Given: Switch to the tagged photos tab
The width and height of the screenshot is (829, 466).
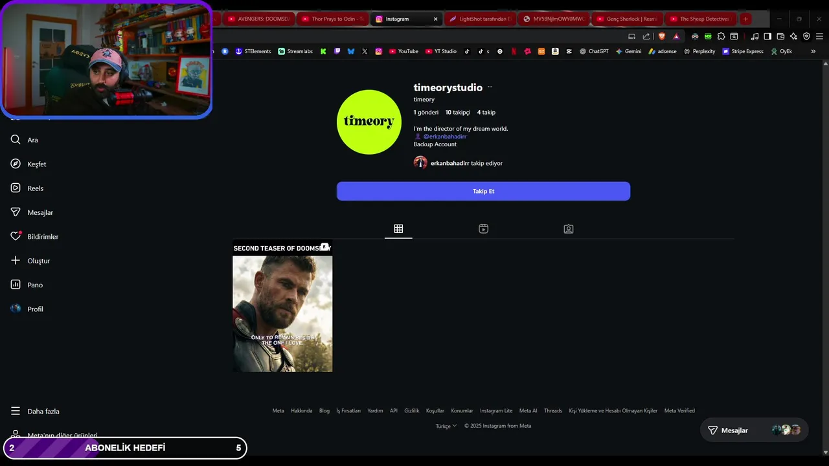Looking at the screenshot, I should pos(568,228).
